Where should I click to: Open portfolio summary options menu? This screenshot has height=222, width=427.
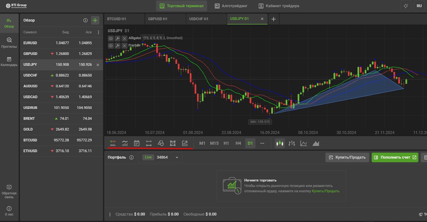point(110,214)
